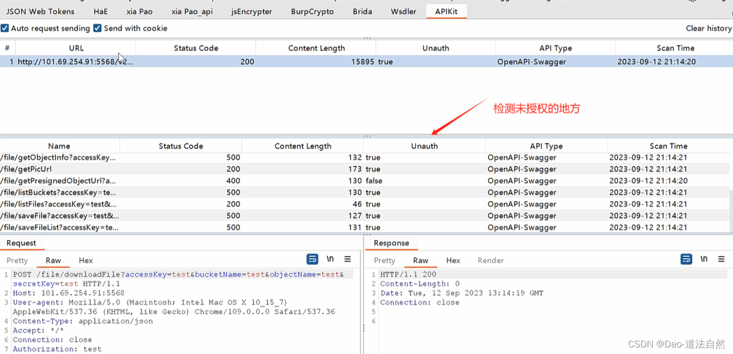Open the BurpCrypto tab
This screenshot has height=354, width=733.
coord(312,11)
